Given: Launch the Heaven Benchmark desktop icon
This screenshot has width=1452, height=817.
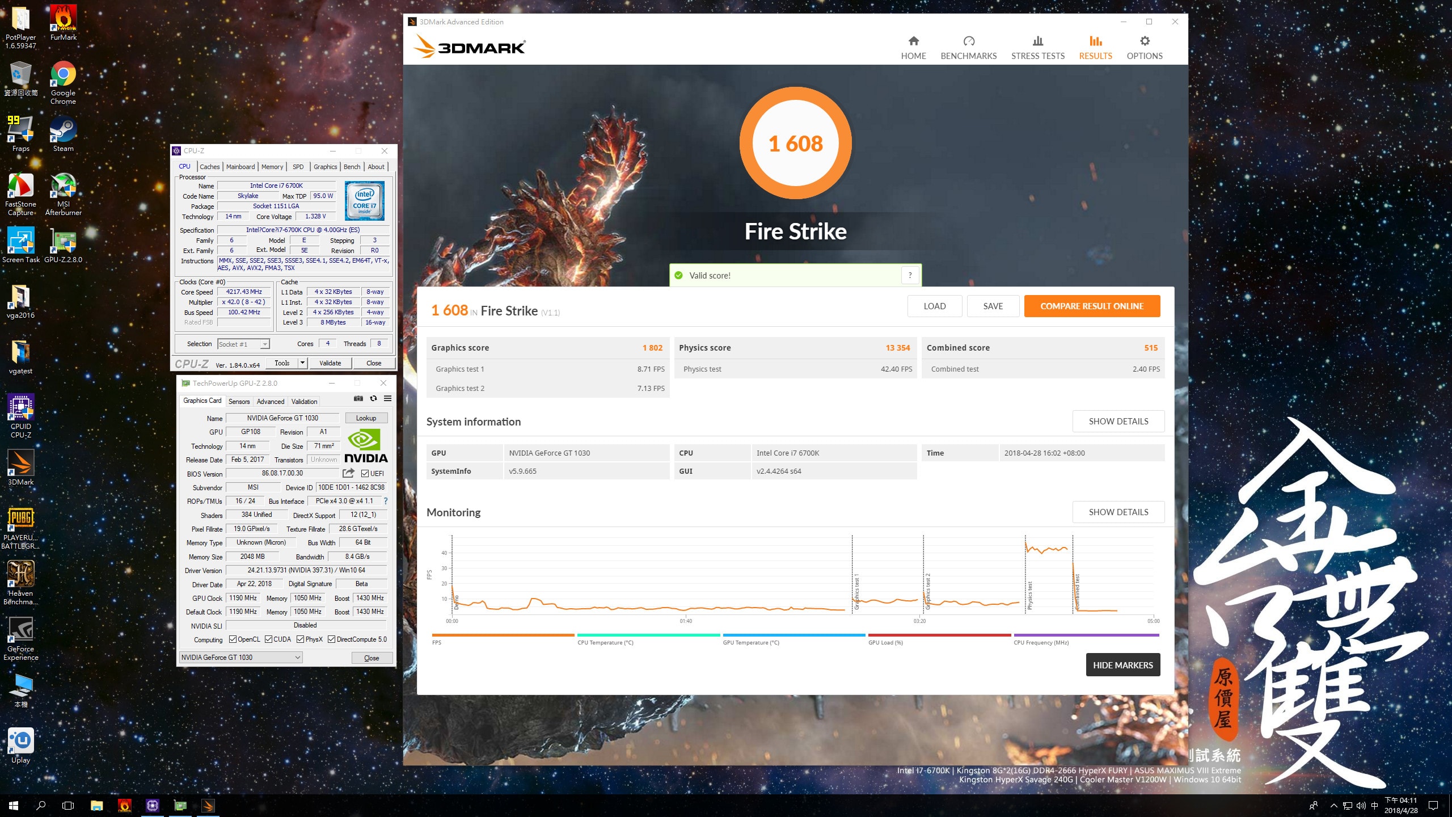Looking at the screenshot, I should coord(20,583).
